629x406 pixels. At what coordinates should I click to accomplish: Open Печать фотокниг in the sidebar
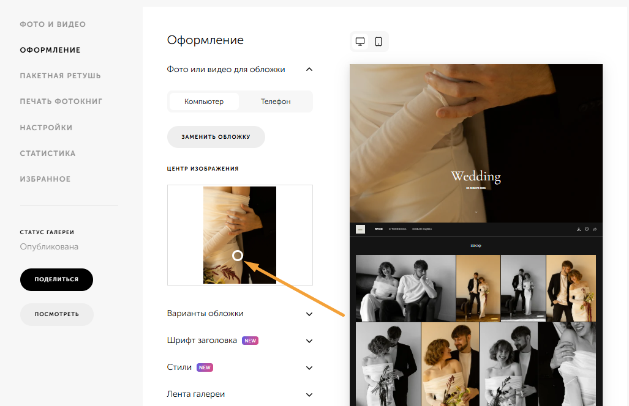click(61, 102)
